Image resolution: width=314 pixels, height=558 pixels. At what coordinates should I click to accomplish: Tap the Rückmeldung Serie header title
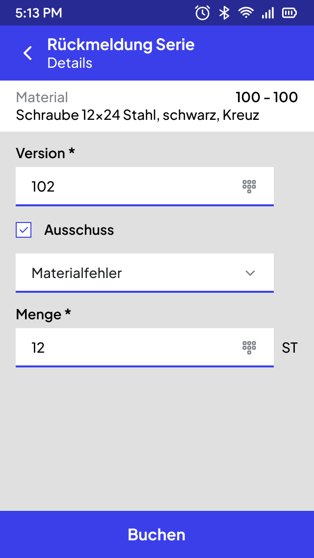pos(121,45)
